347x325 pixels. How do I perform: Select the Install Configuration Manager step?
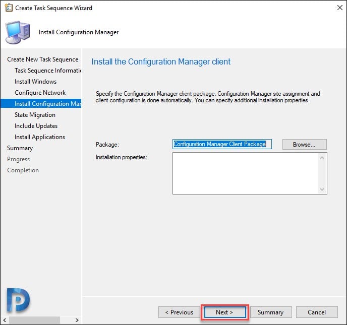point(41,103)
